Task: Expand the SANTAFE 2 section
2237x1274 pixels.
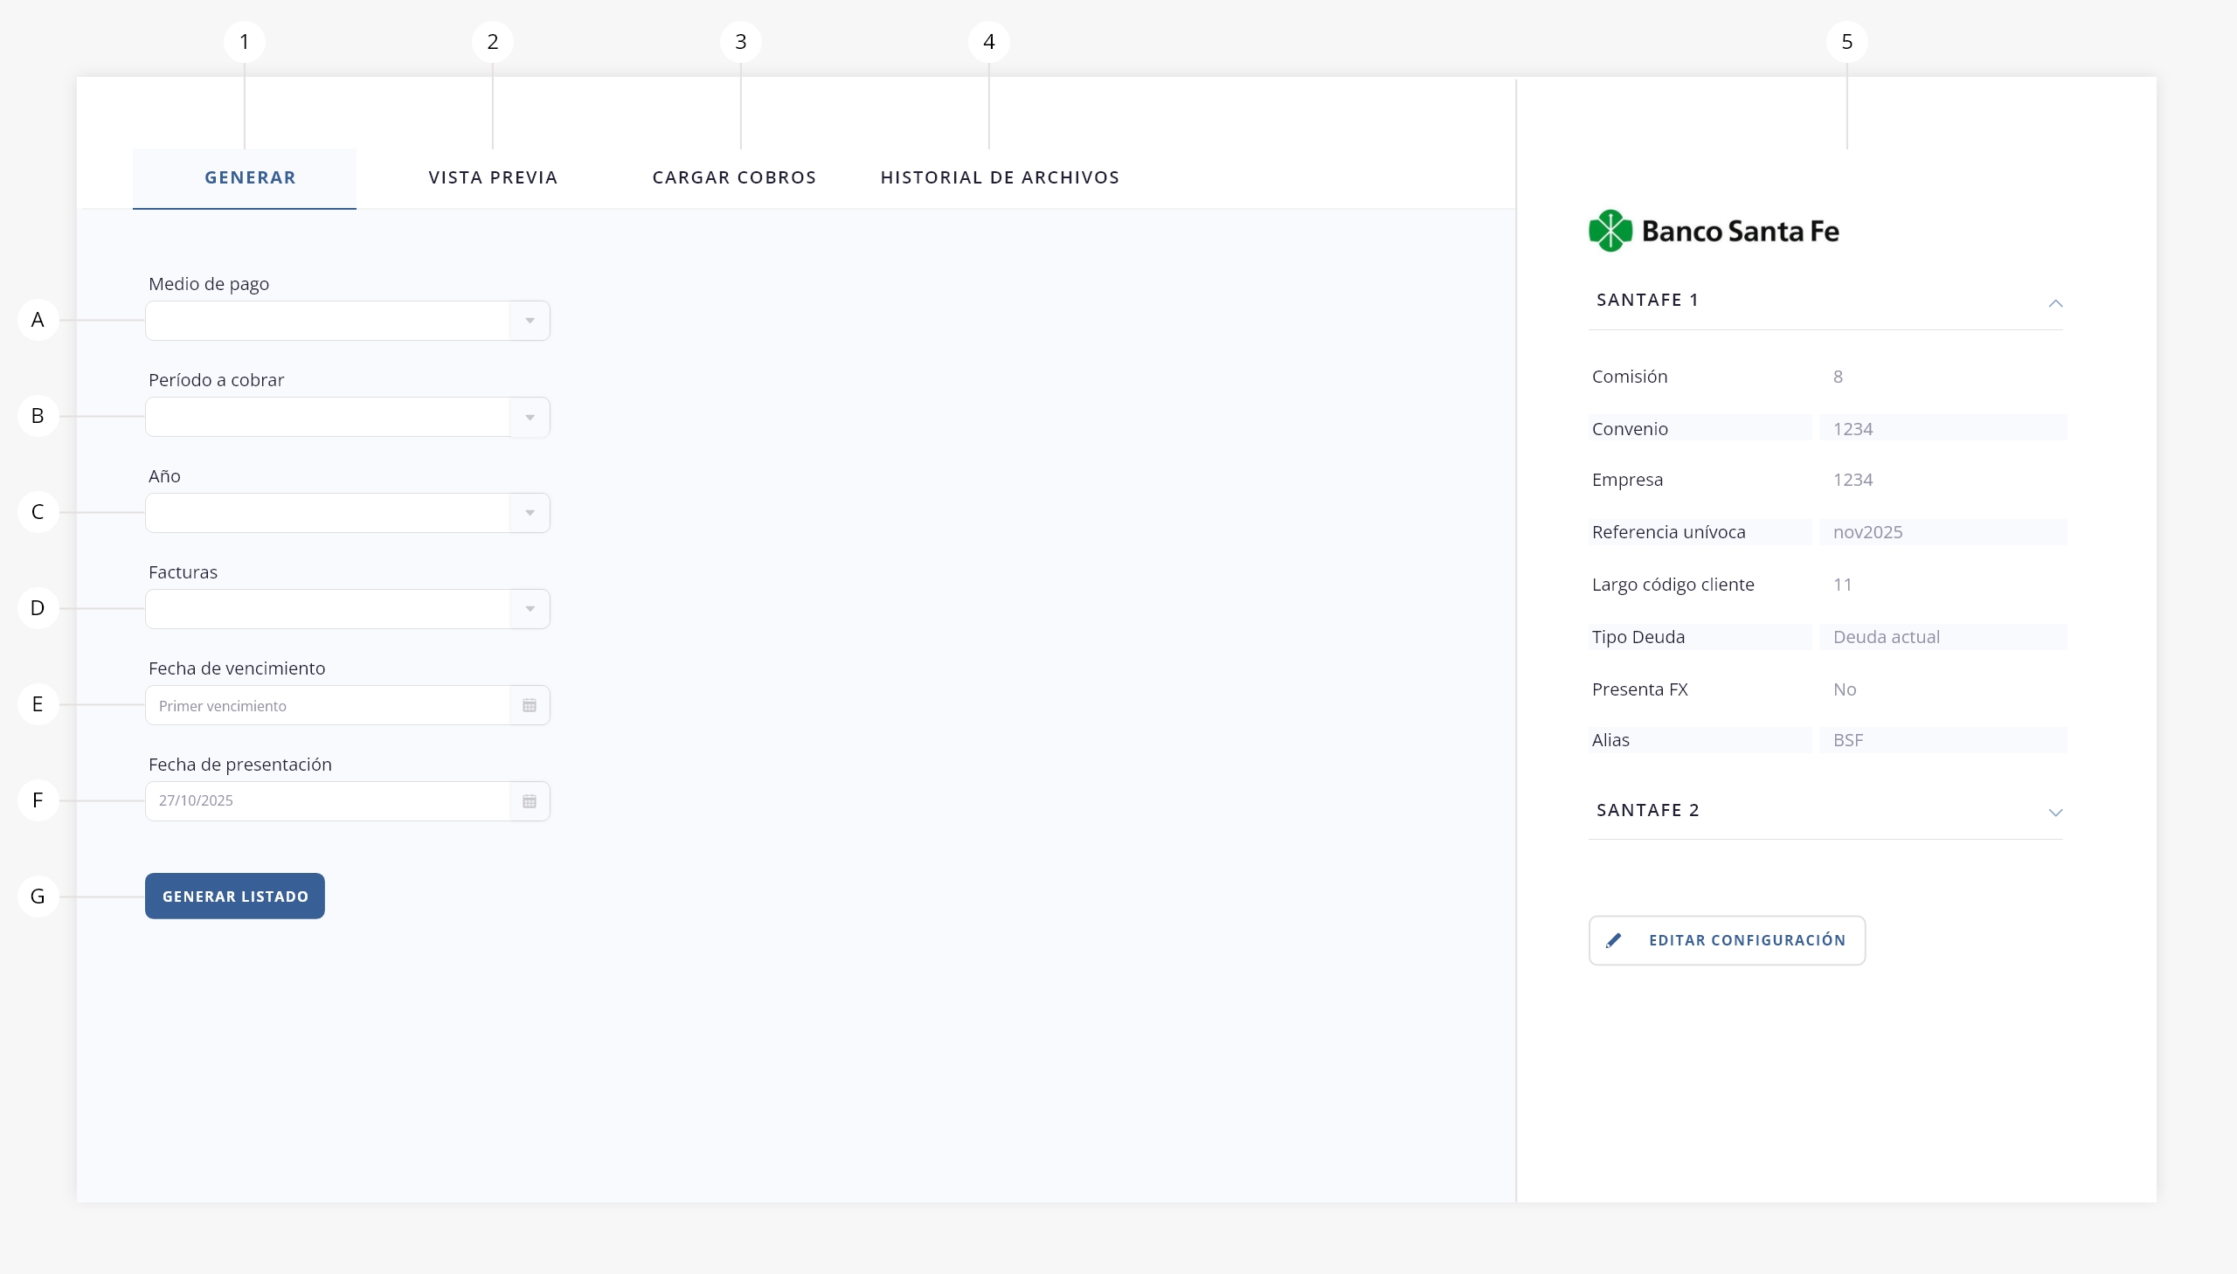Action: click(x=2055, y=812)
